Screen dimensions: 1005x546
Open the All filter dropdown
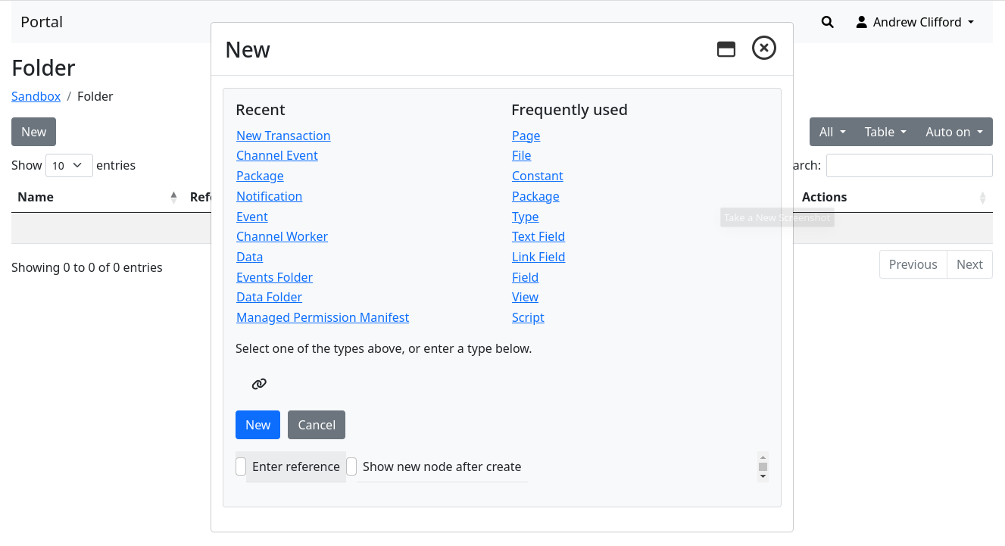coord(832,131)
